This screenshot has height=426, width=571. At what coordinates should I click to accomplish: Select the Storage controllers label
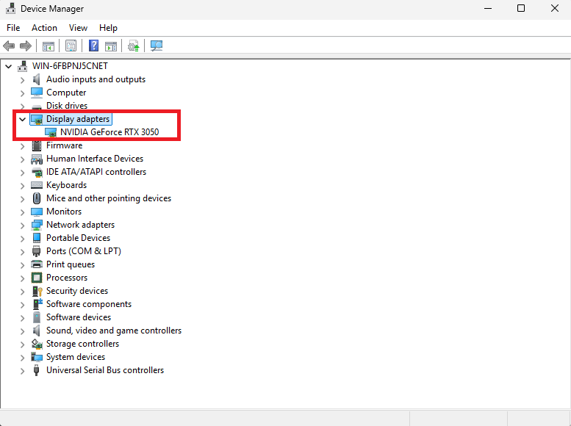tap(82, 344)
